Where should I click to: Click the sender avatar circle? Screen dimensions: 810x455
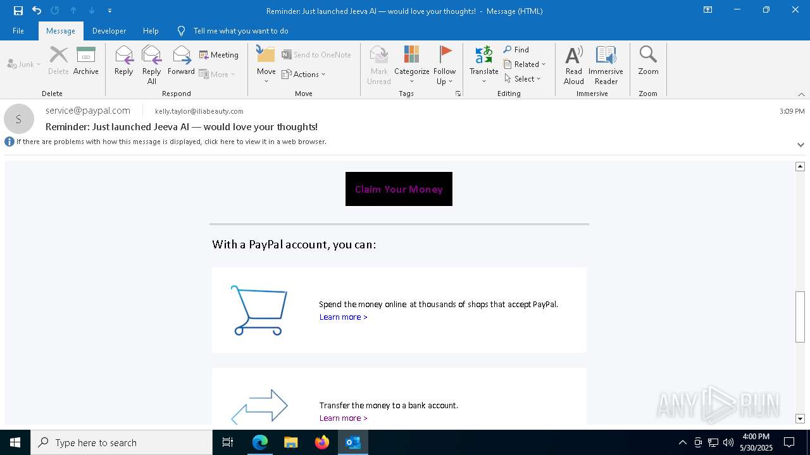(19, 119)
